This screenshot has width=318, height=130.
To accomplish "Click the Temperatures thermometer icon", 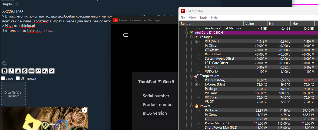I will [x=196, y=76].
